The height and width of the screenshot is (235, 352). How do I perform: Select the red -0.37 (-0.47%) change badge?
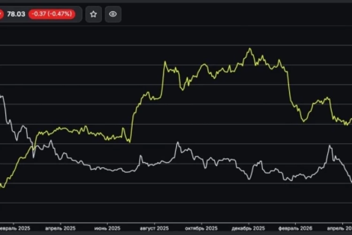(x=52, y=14)
